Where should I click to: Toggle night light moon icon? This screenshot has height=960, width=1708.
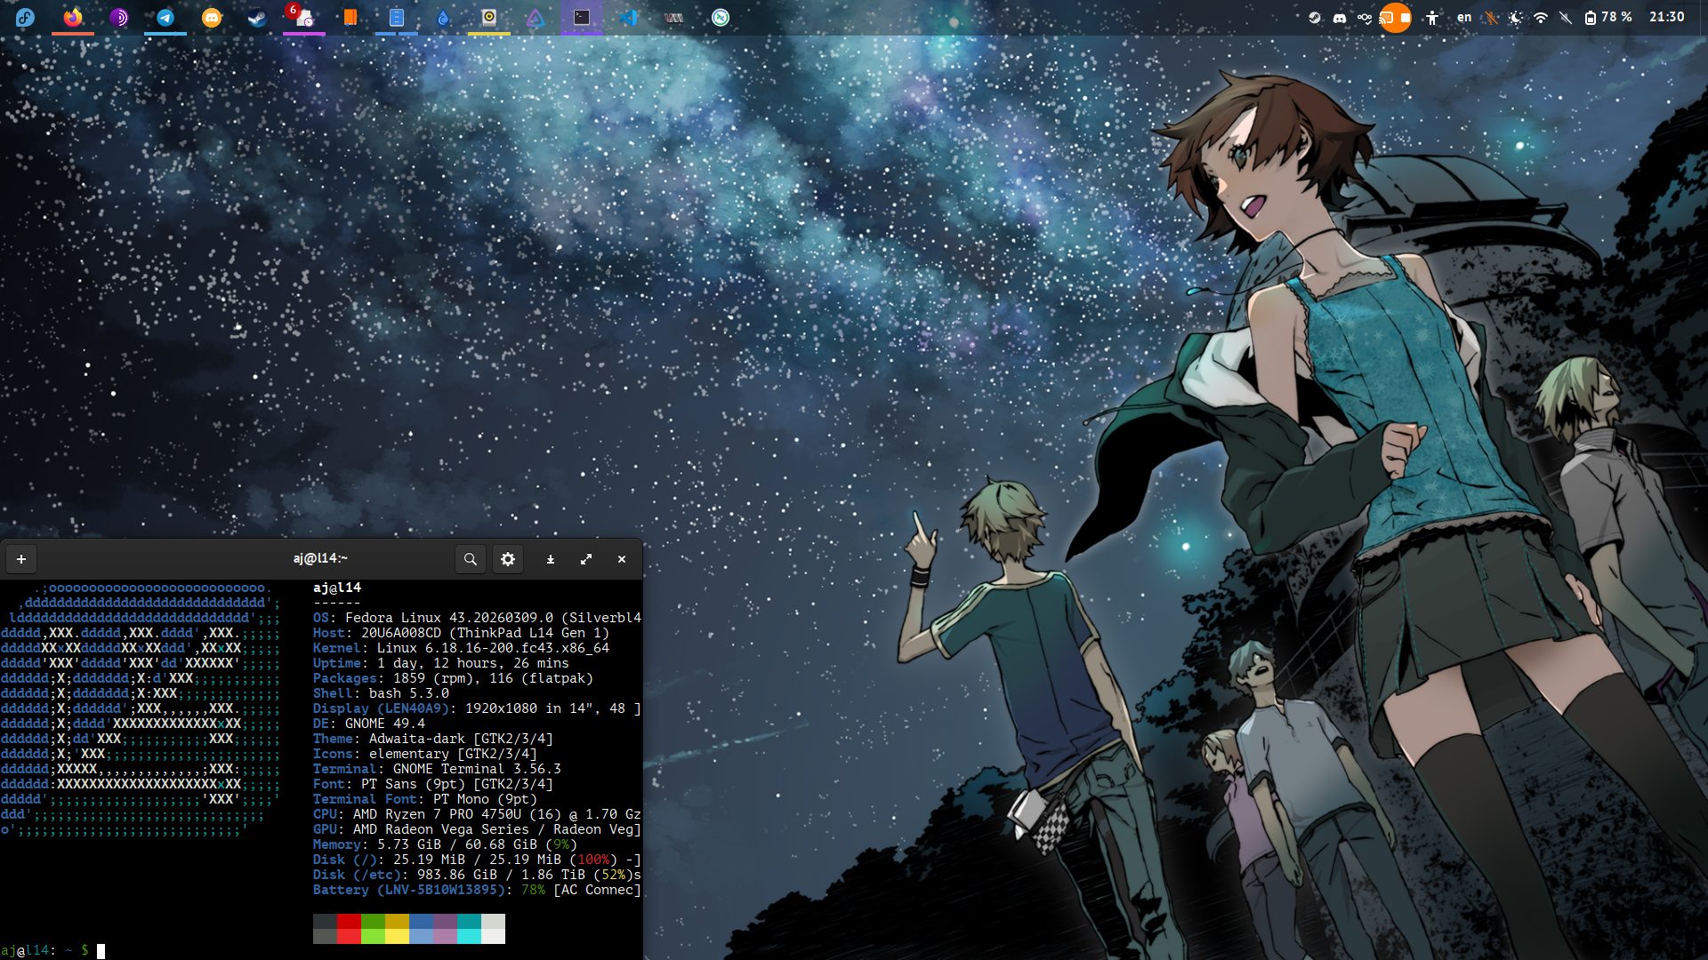[1516, 17]
